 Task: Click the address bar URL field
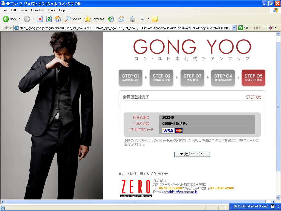125,28
